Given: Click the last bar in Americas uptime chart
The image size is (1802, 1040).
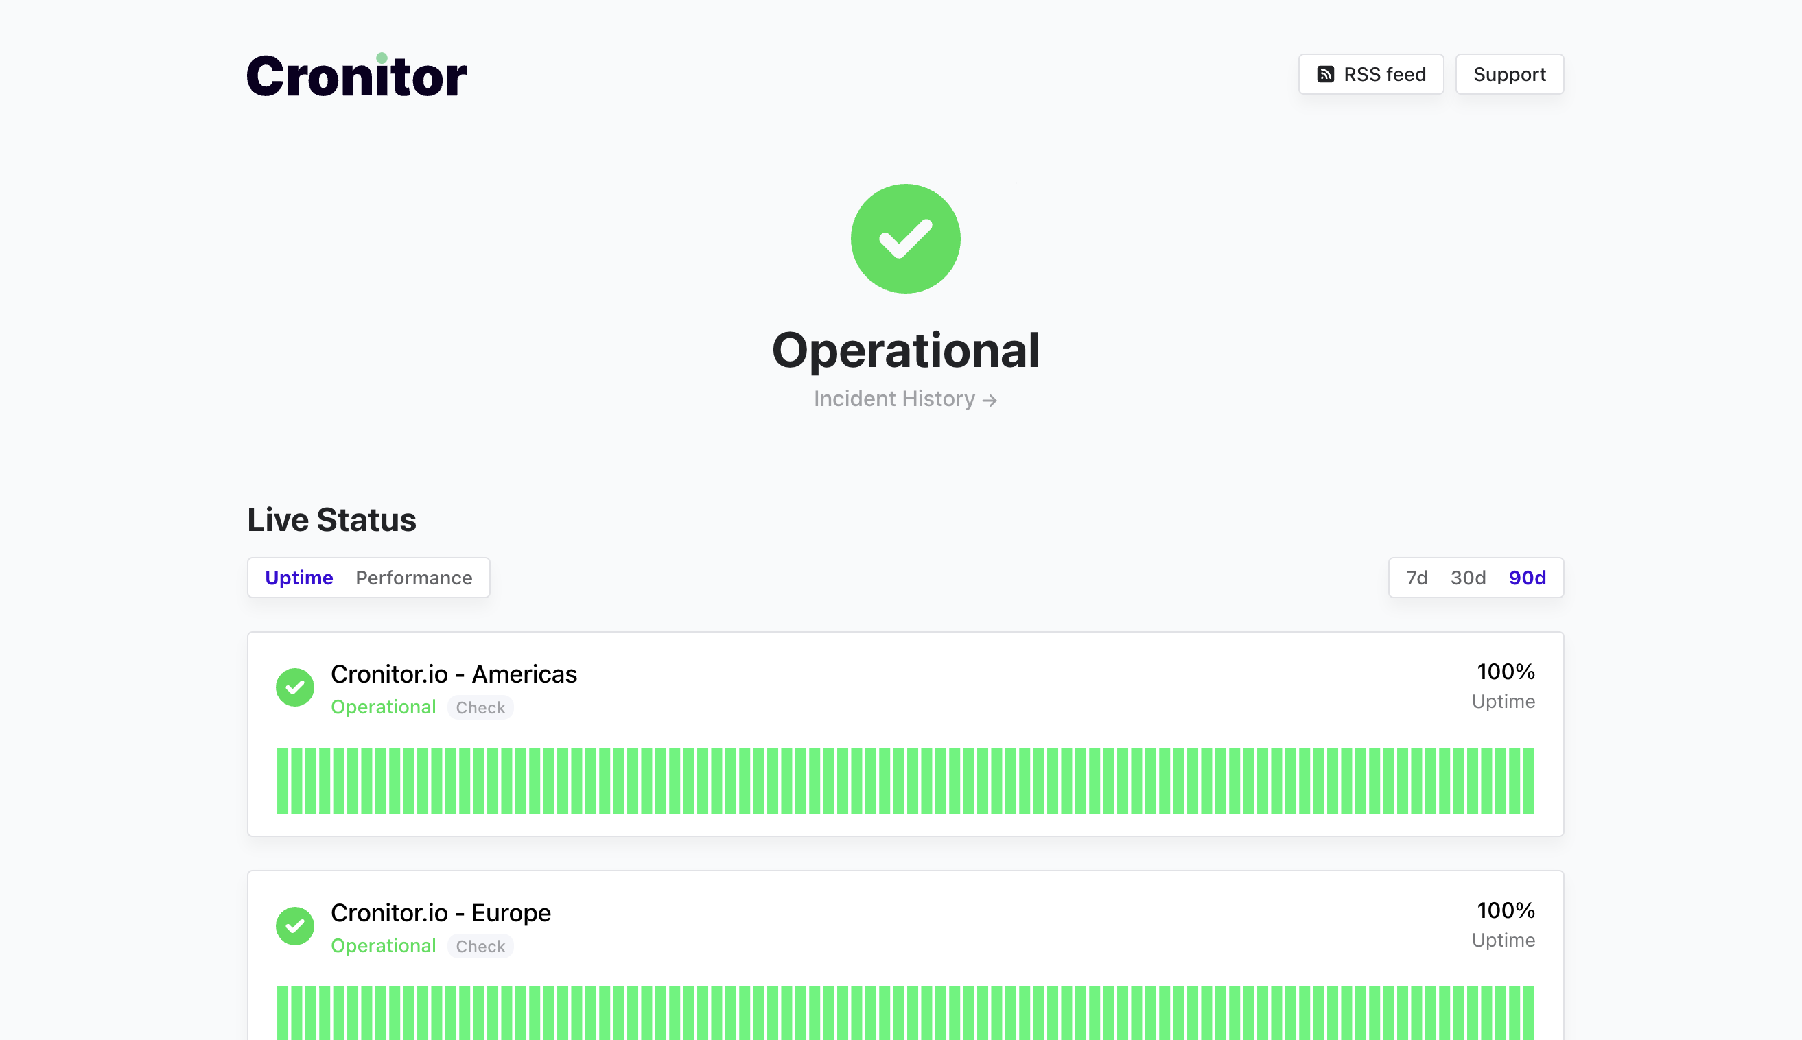Looking at the screenshot, I should (1528, 781).
